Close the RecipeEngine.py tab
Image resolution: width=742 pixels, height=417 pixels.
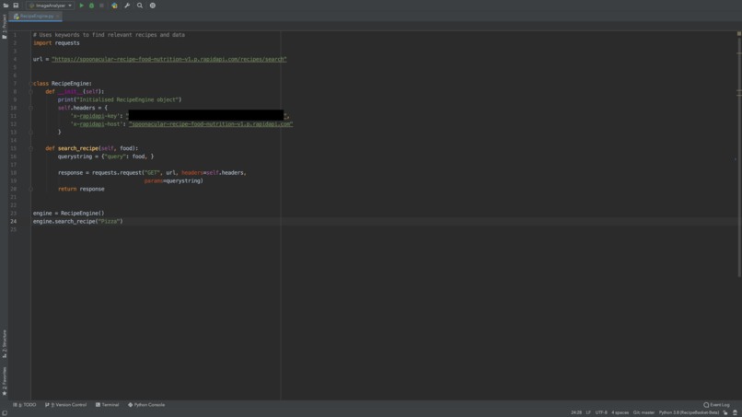pyautogui.click(x=58, y=16)
